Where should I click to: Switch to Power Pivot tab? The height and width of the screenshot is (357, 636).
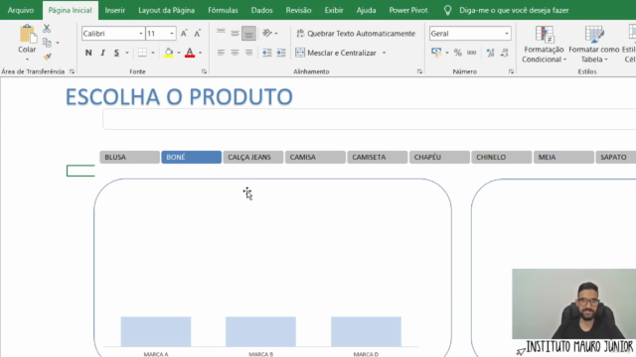(x=408, y=10)
